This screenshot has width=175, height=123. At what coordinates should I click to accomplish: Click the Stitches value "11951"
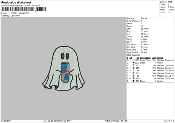pos(171,2)
